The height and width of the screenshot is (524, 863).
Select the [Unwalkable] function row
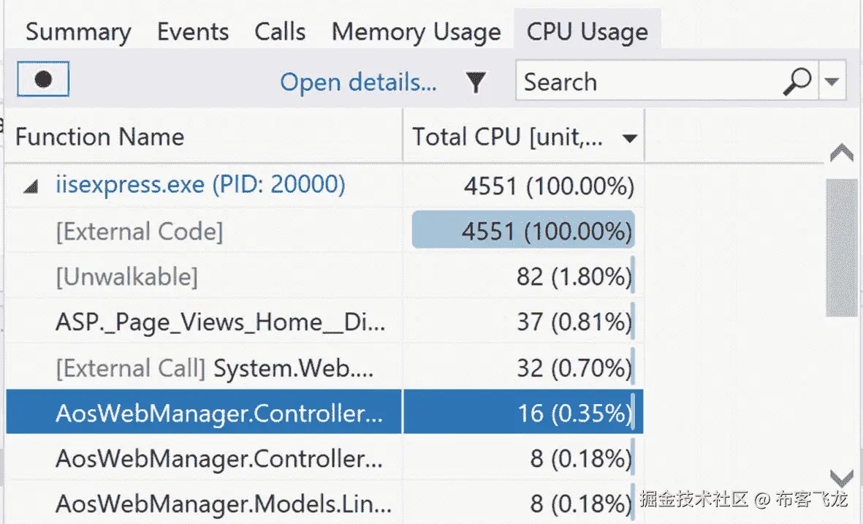tap(127, 277)
